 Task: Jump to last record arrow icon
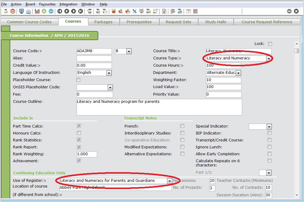[x=81, y=11]
